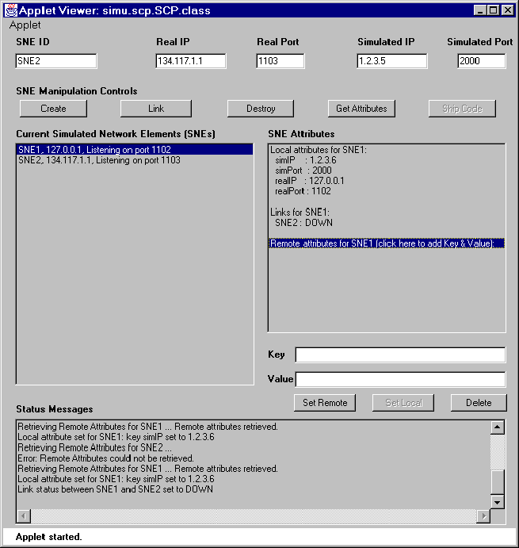Select the SNE2 : DOWN link entry
Screen dimensions: 519x548
click(303, 223)
